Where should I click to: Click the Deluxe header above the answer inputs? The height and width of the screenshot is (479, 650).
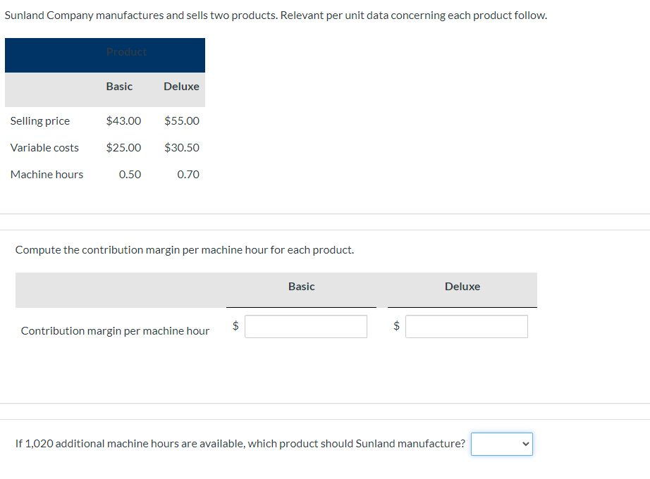462,287
